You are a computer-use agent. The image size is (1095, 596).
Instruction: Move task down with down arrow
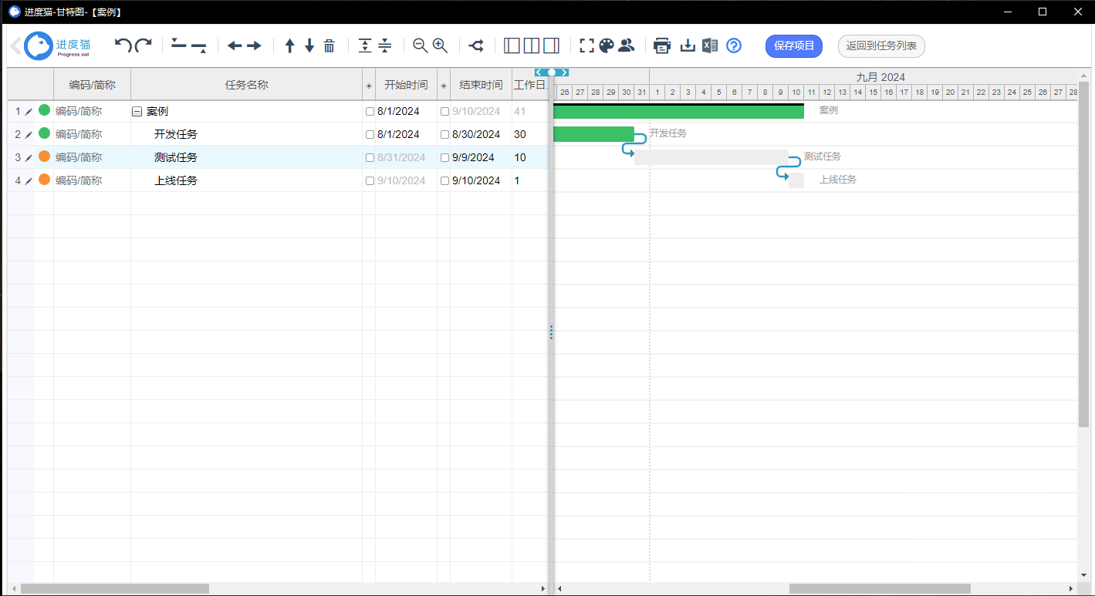309,45
